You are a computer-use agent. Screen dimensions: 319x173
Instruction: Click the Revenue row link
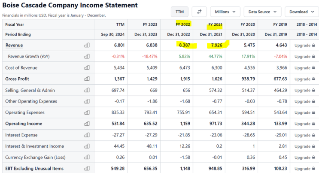click(14, 45)
